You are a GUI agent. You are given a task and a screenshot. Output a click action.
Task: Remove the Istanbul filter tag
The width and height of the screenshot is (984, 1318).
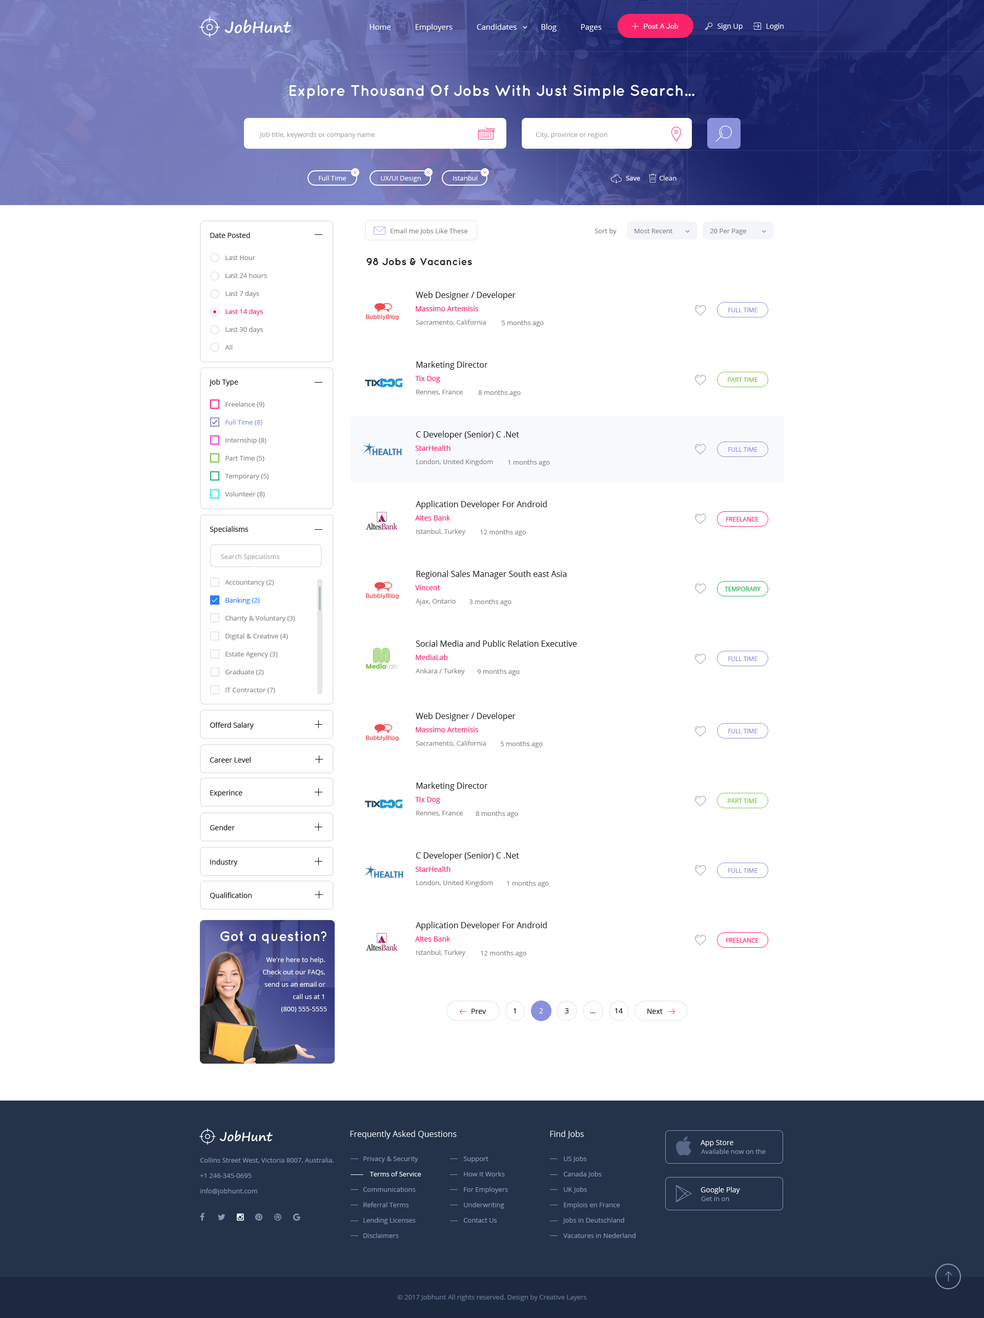tap(484, 172)
